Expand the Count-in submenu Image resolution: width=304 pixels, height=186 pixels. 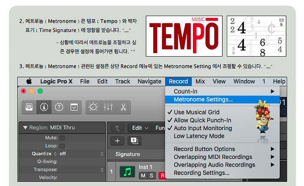click(x=223, y=91)
